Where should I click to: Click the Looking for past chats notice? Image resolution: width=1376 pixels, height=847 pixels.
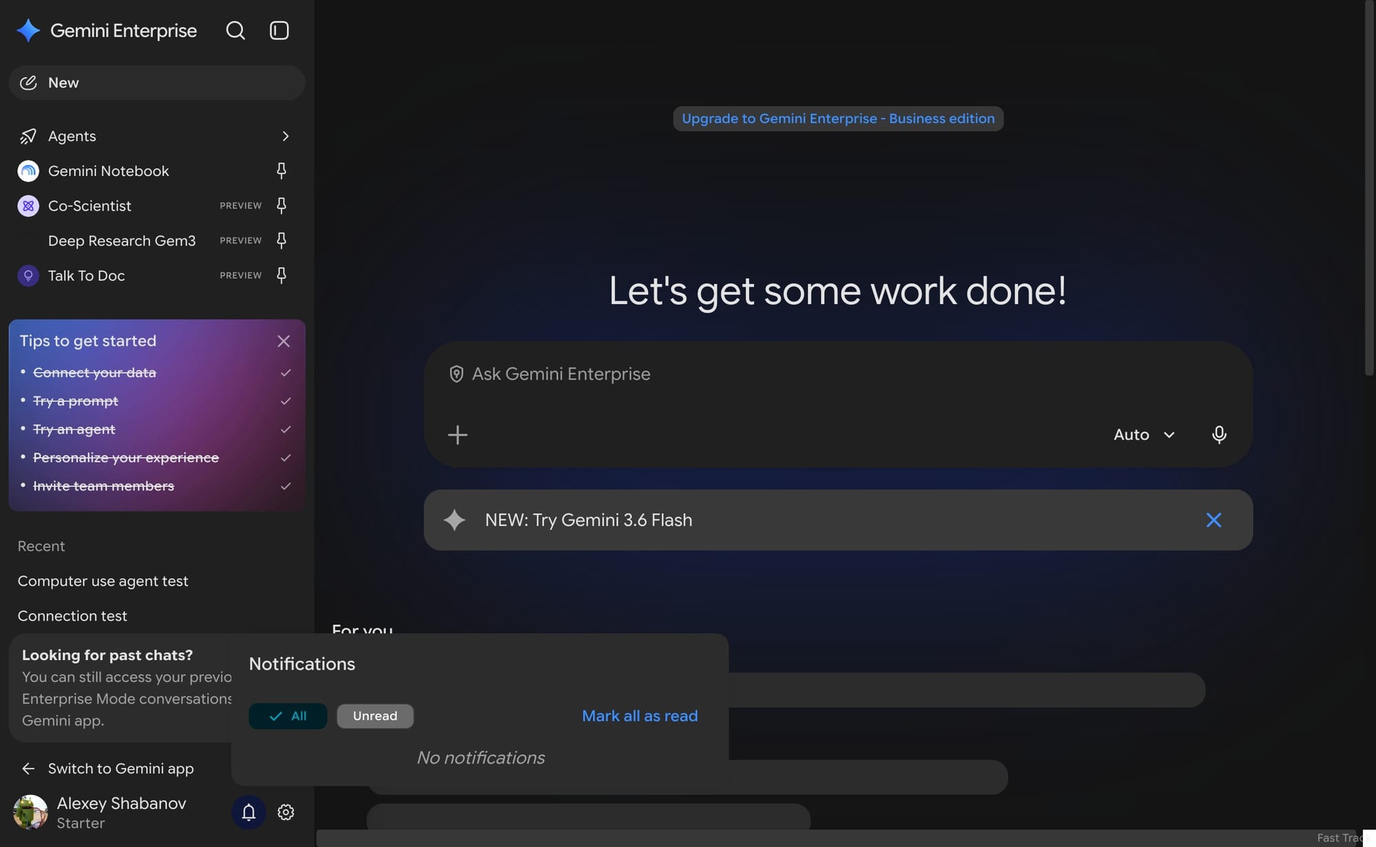tap(121, 687)
